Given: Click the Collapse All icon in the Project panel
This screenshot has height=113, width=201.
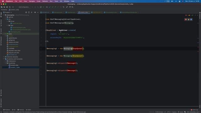Looking at the screenshot, I should point(32,13).
